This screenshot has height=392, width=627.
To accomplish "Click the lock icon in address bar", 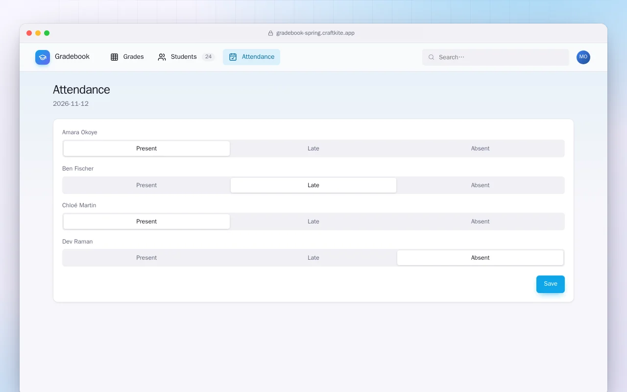I will click(x=270, y=33).
